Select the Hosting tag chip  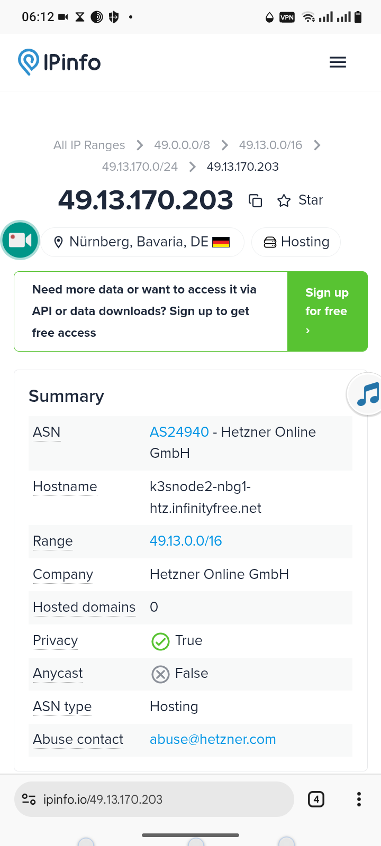[296, 242]
